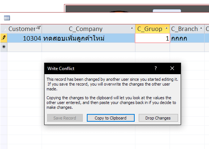The height and width of the screenshot is (149, 209).
Task: Click the datasheet table icon
Action: 7,18
